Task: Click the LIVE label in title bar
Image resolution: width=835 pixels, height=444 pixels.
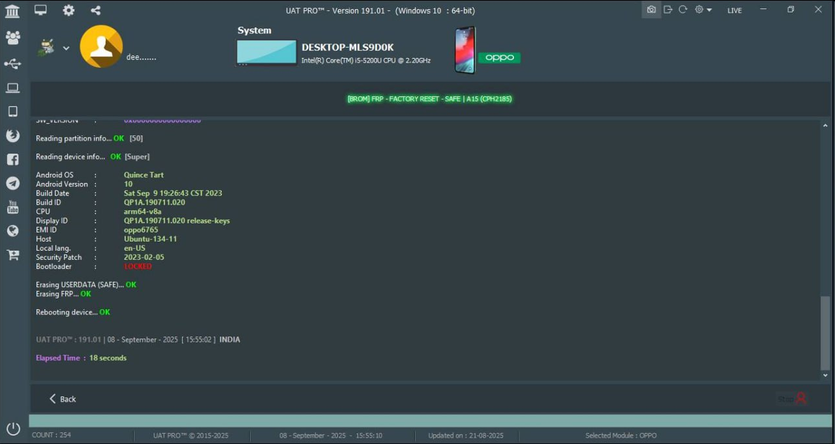Action: [735, 10]
